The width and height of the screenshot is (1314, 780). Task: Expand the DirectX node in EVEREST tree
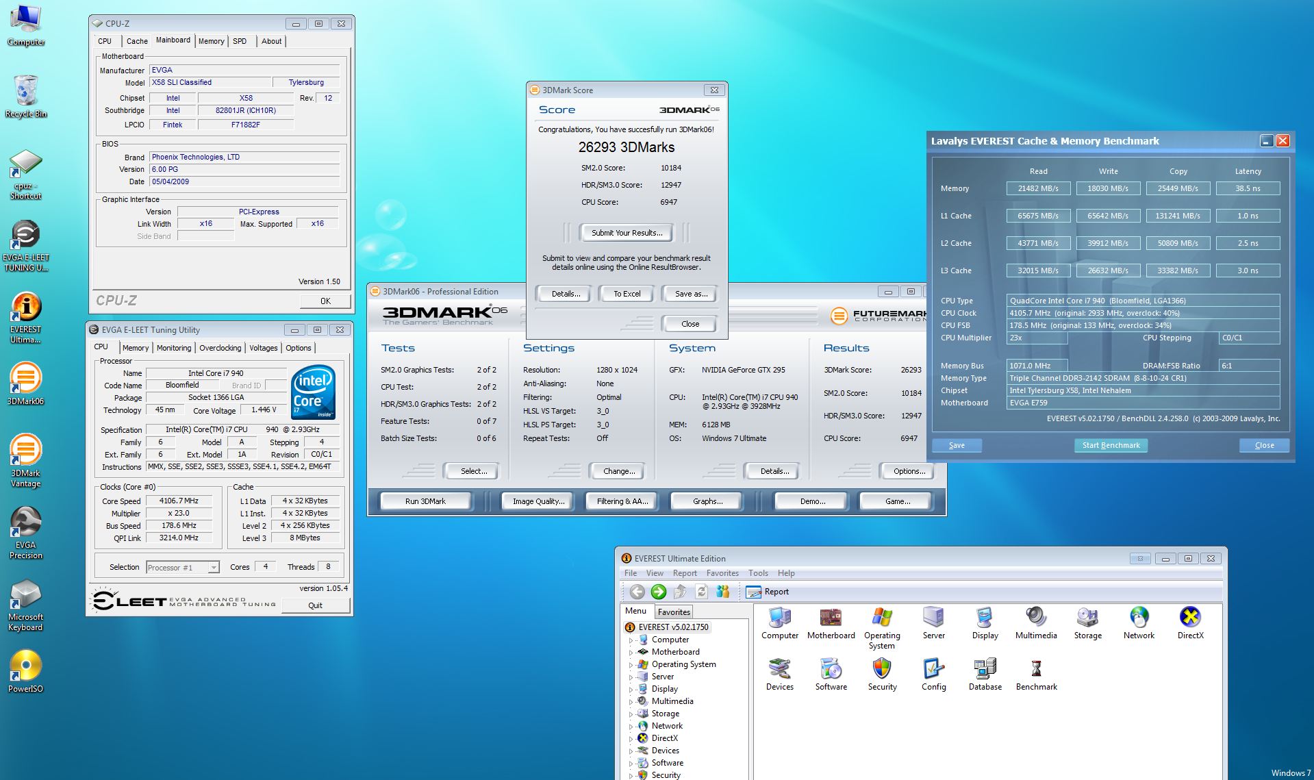[x=631, y=739]
